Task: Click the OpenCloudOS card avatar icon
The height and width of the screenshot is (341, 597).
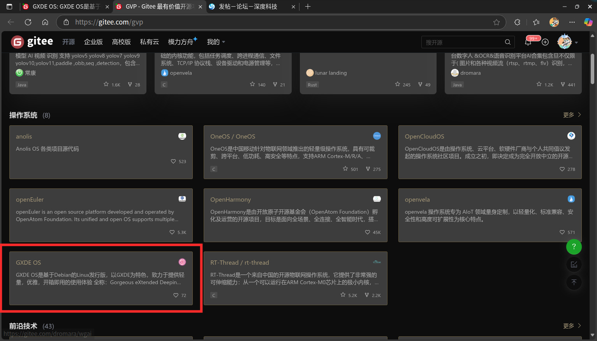Action: (x=571, y=136)
